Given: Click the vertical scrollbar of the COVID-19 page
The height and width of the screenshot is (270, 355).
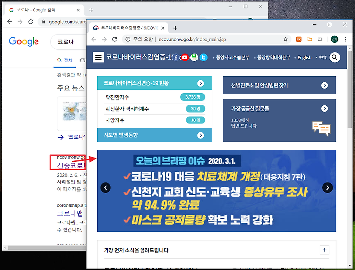Looking at the screenshot, I should tap(350, 90).
